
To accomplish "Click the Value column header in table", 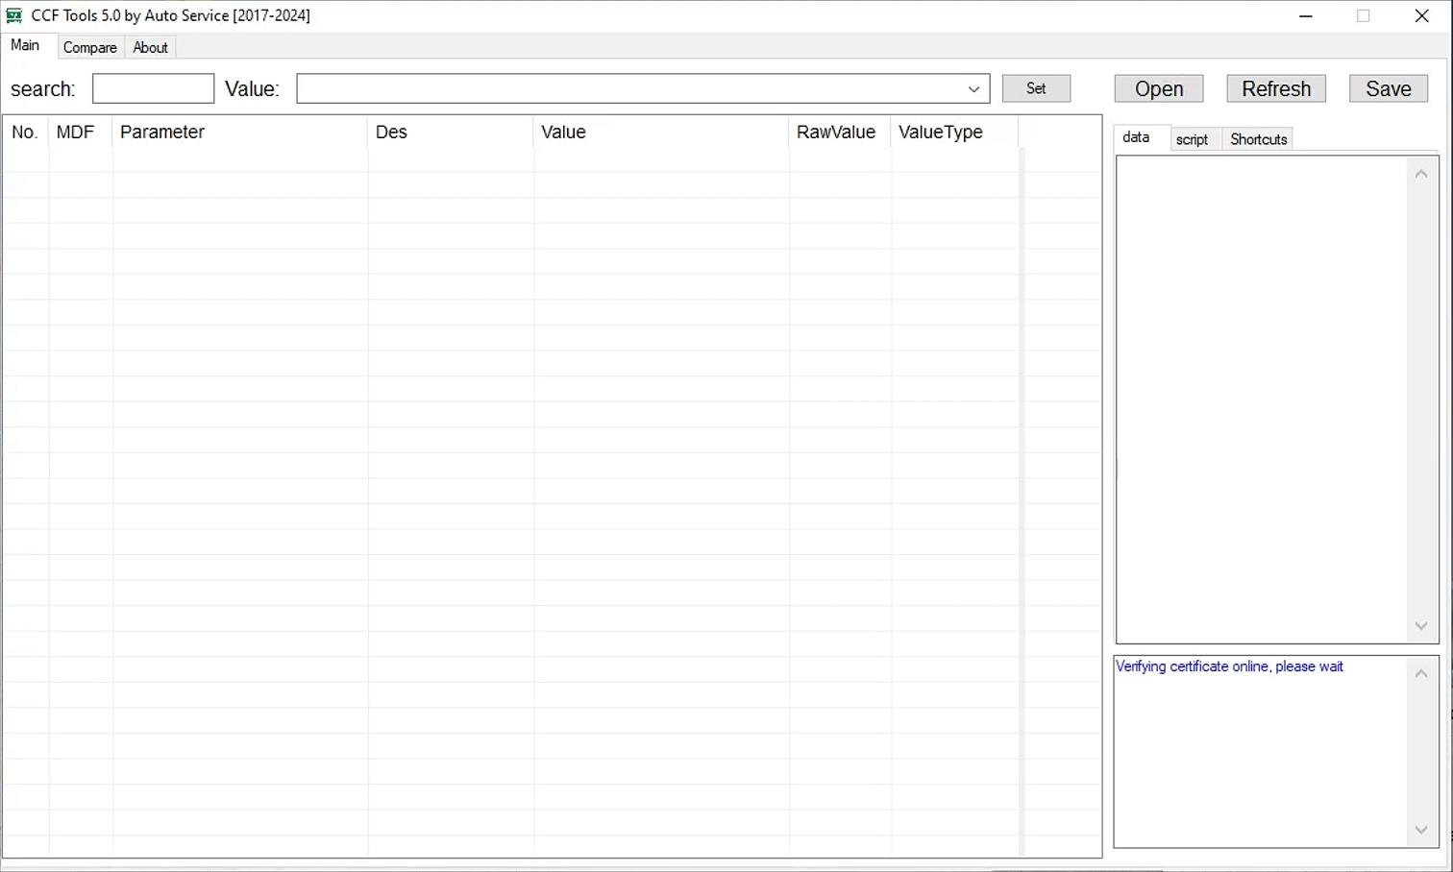I will click(x=661, y=132).
